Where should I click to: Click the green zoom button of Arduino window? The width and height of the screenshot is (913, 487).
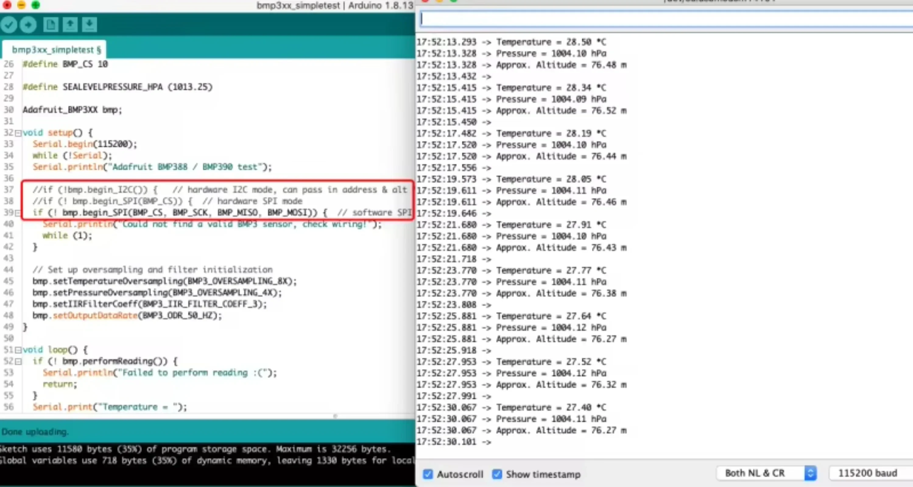point(35,5)
